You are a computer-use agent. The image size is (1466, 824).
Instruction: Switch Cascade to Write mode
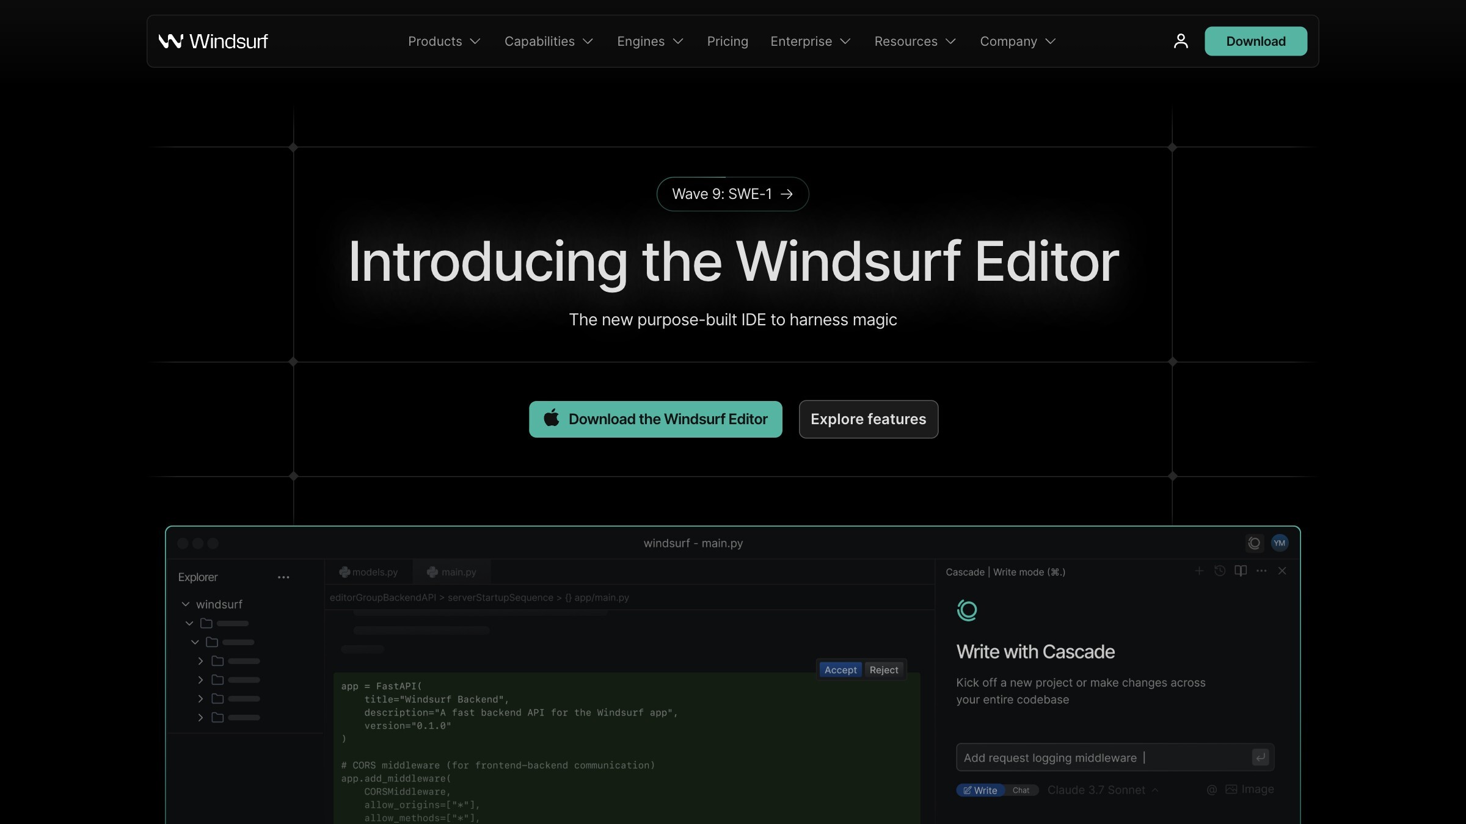(x=980, y=790)
